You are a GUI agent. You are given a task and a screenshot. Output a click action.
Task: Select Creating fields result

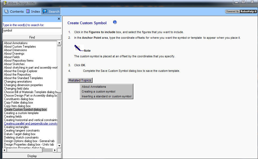tap(13, 116)
